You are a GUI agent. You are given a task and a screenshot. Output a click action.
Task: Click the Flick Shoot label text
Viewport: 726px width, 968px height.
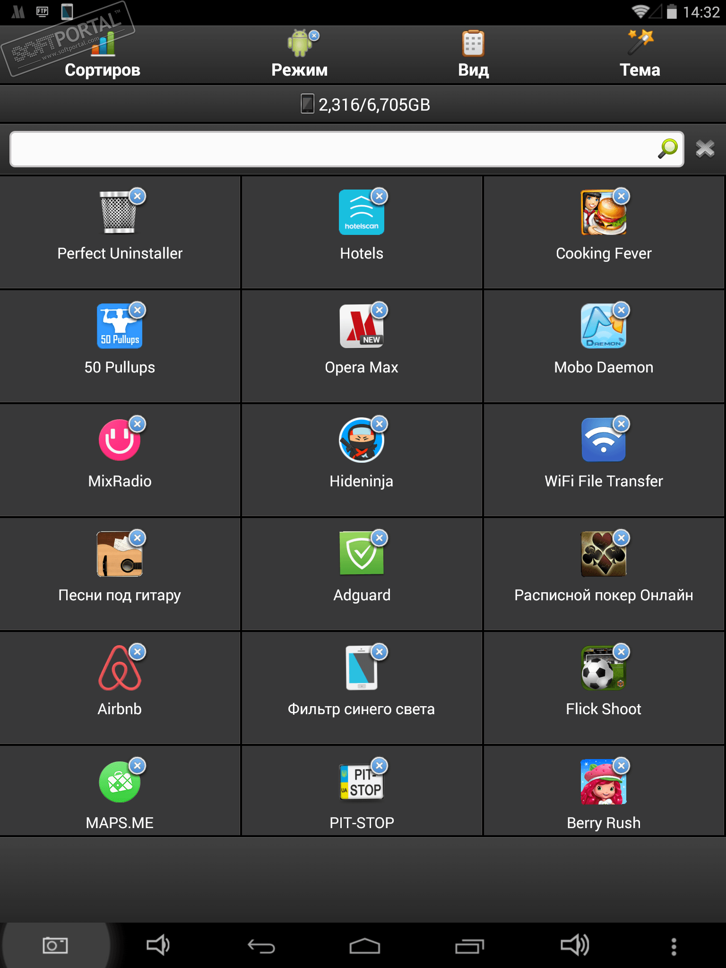point(604,709)
